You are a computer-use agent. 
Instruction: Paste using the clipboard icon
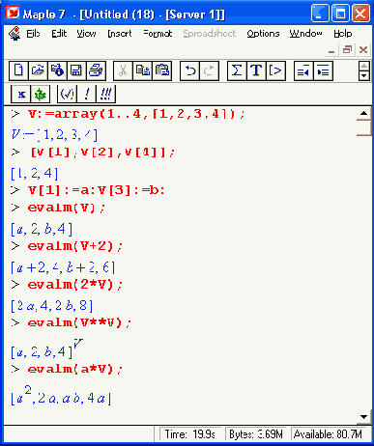point(162,70)
